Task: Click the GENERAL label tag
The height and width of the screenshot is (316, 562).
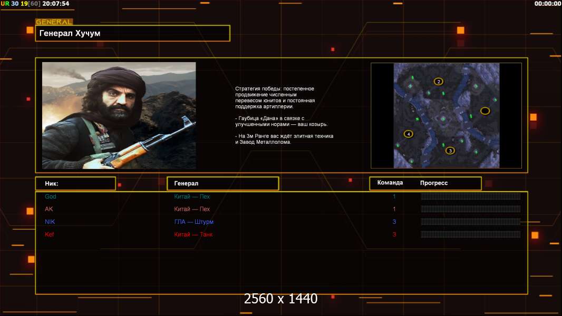Action: 54,22
